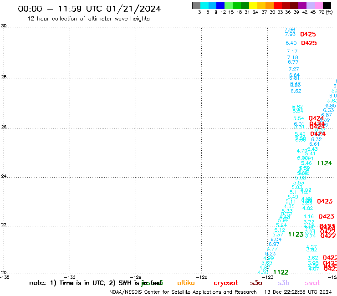Click the longitude axis label '-126'
The height and width of the screenshot is (296, 337).
[x=202, y=277]
